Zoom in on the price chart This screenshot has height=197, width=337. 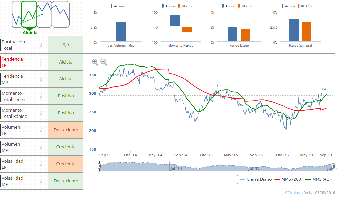tap(95, 62)
